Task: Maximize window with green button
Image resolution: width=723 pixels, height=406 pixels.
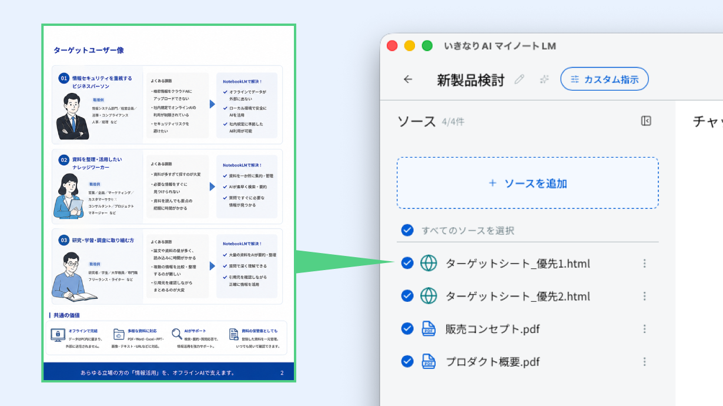Action: point(427,46)
